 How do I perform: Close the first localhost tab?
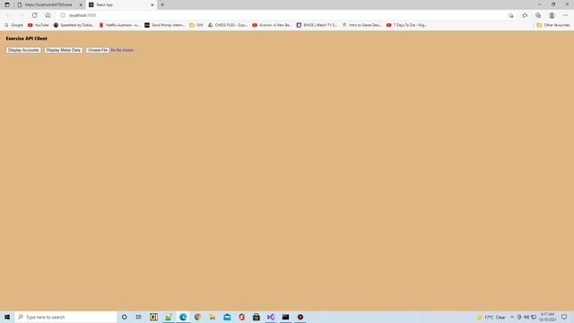(81, 4)
